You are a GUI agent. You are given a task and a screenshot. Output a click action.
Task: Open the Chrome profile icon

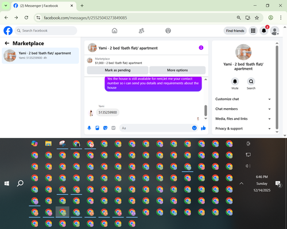coord(270,18)
